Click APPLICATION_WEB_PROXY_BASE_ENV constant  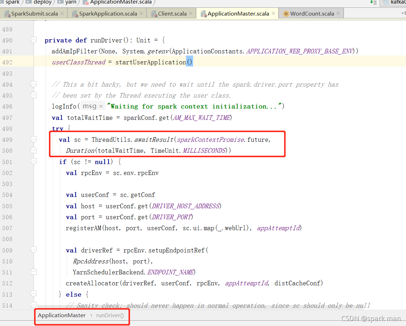[300, 51]
